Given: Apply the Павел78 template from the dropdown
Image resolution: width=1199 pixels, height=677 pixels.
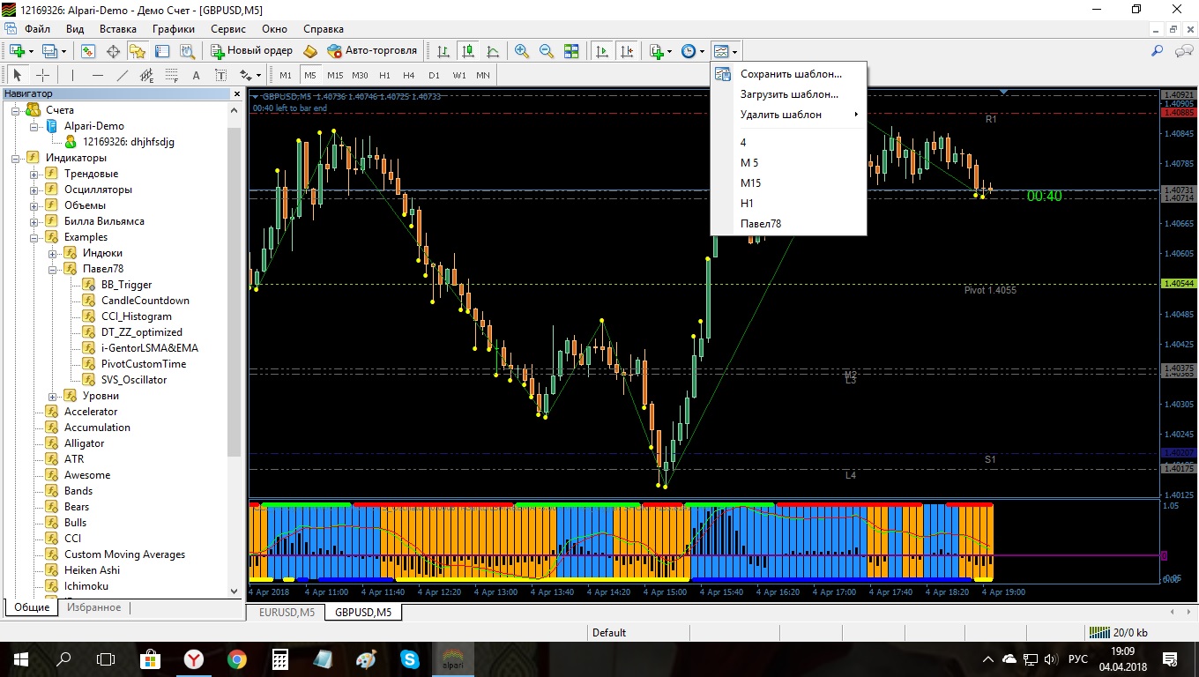Looking at the screenshot, I should pos(789,224).
